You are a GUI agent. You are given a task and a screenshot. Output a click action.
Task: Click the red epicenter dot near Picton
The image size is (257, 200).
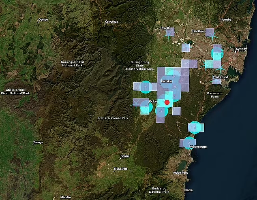(167, 102)
